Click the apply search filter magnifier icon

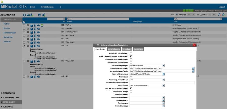223,15
